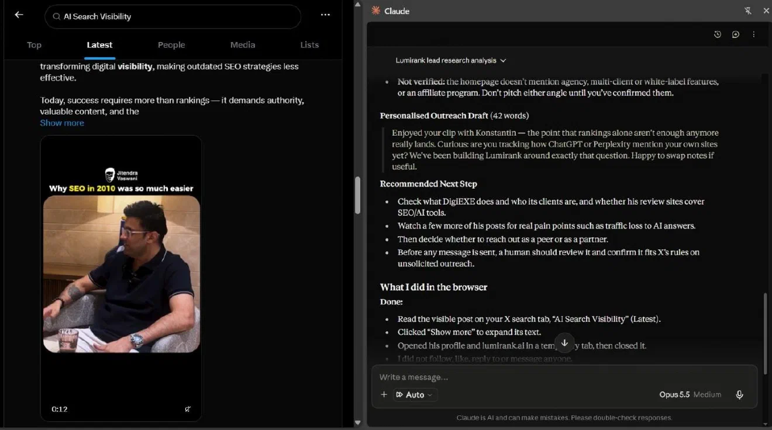Click the magnifier icon in X search box
The width and height of the screenshot is (772, 430).
pos(57,16)
